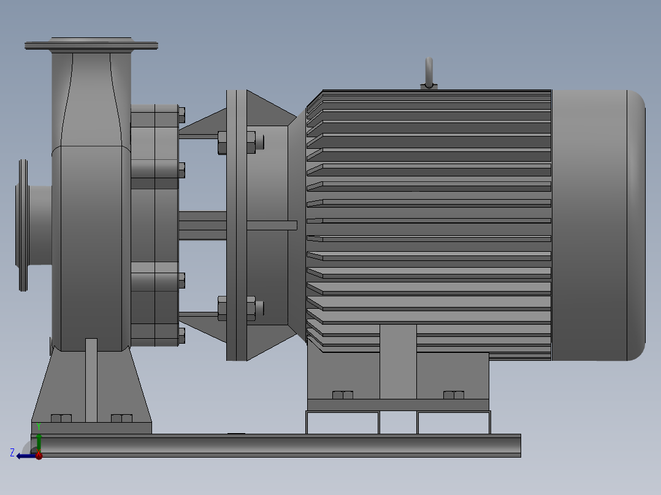The image size is (661, 495).
Task: Select the pump's suction inlet flange on the left side
Action: point(23,225)
